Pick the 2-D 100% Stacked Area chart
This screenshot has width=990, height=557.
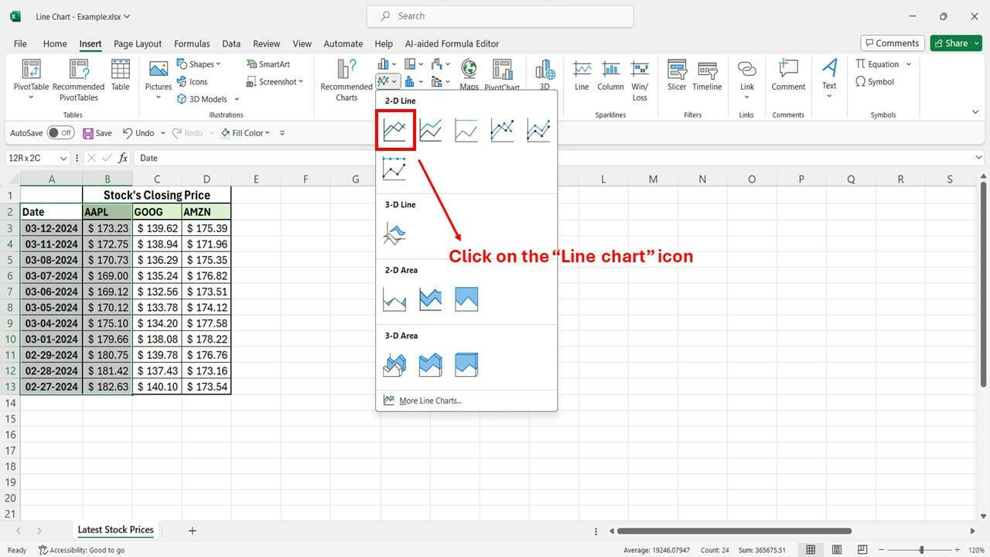click(x=466, y=299)
